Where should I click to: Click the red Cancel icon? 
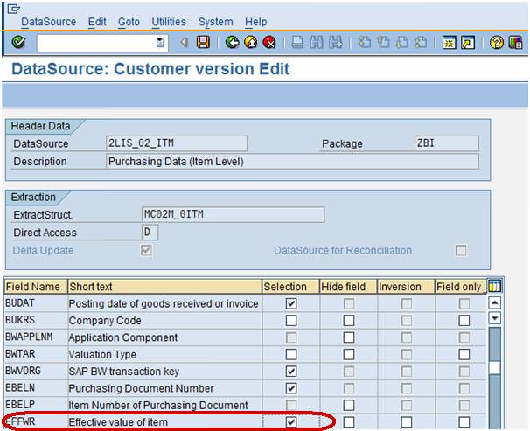coord(269,43)
